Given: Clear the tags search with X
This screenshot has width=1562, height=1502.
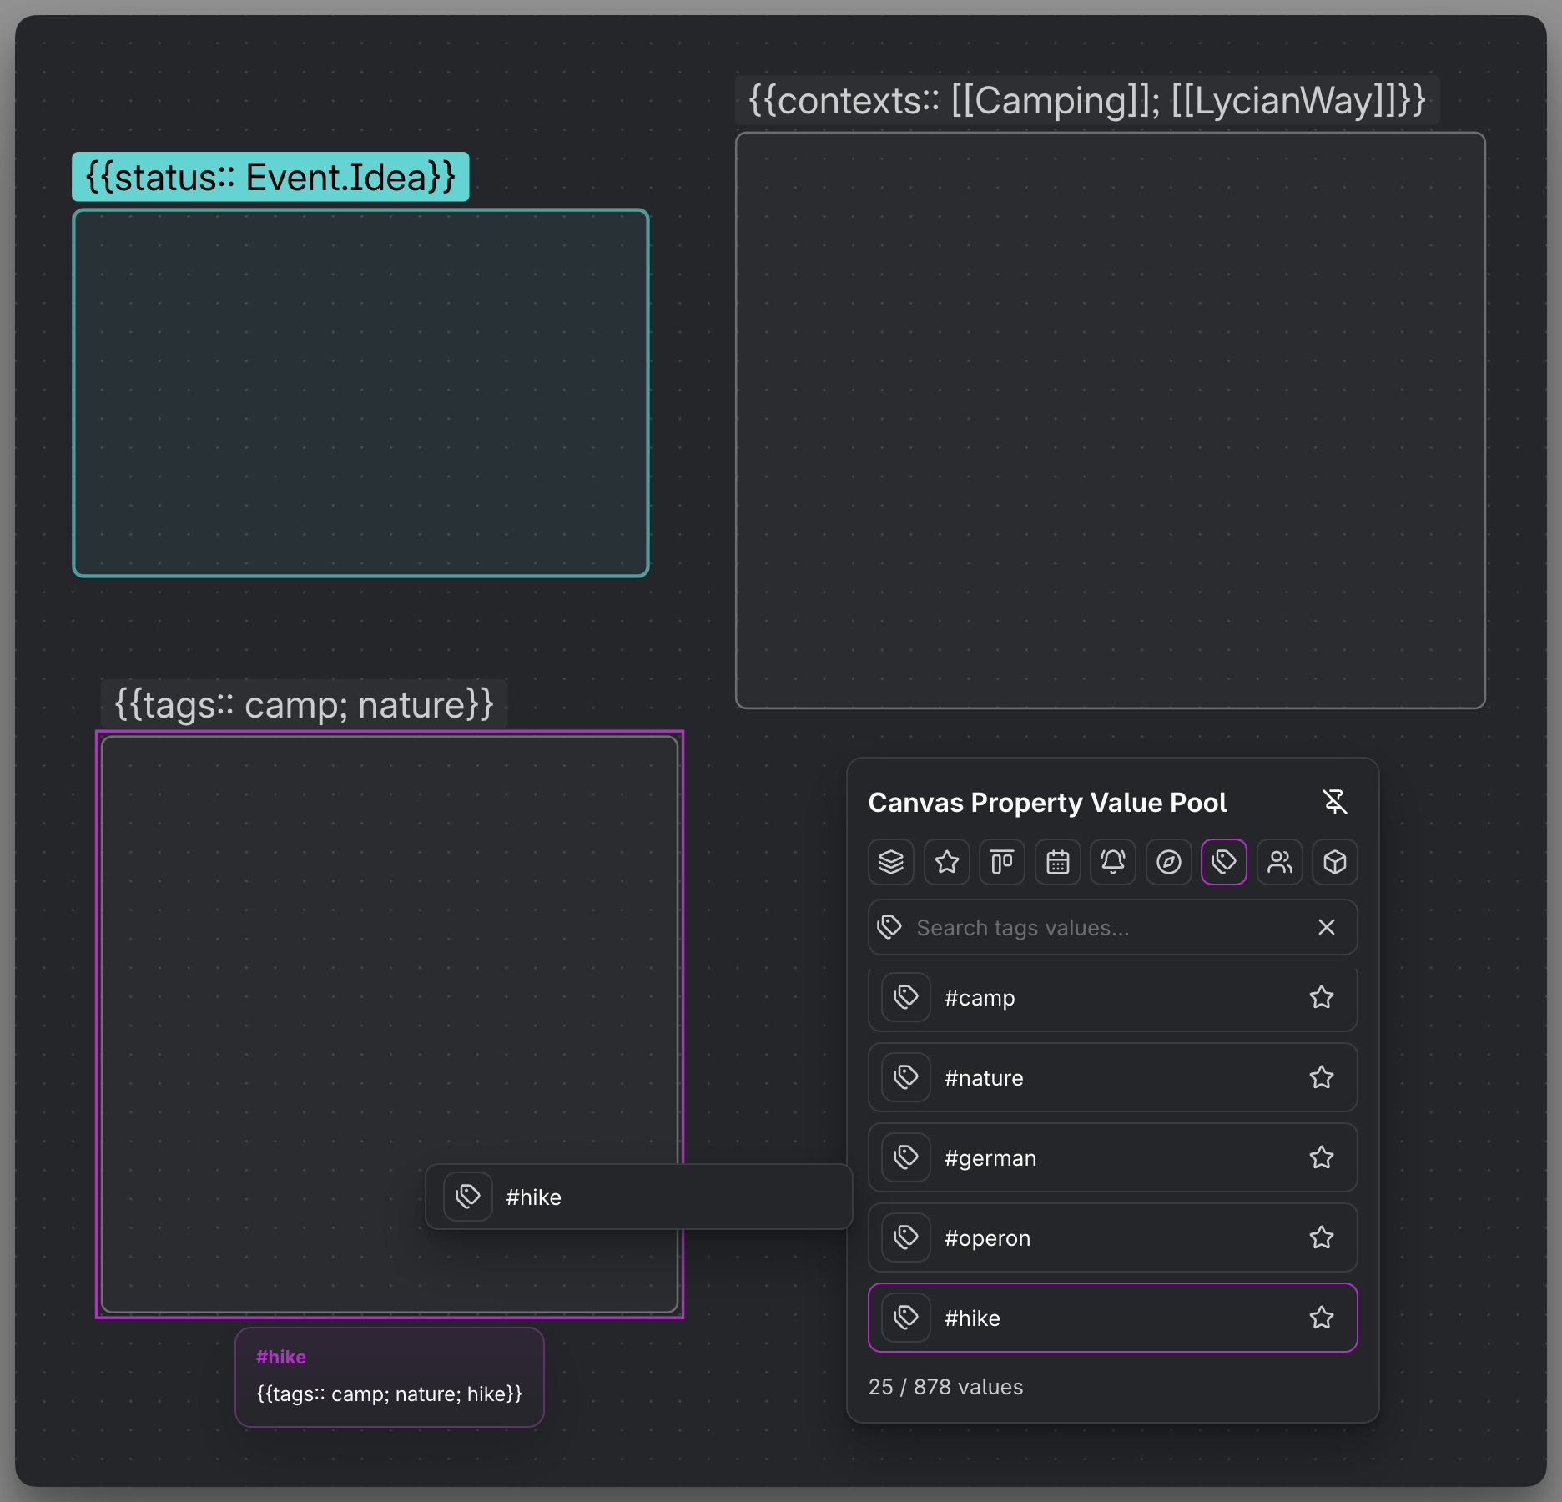Looking at the screenshot, I should (x=1327, y=927).
